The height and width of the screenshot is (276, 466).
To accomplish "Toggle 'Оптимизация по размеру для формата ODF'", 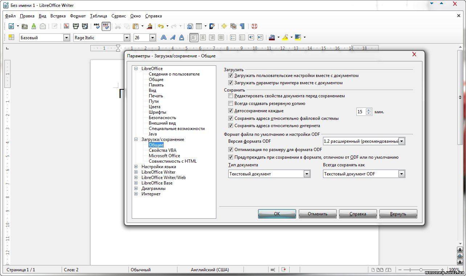I will (230, 150).
